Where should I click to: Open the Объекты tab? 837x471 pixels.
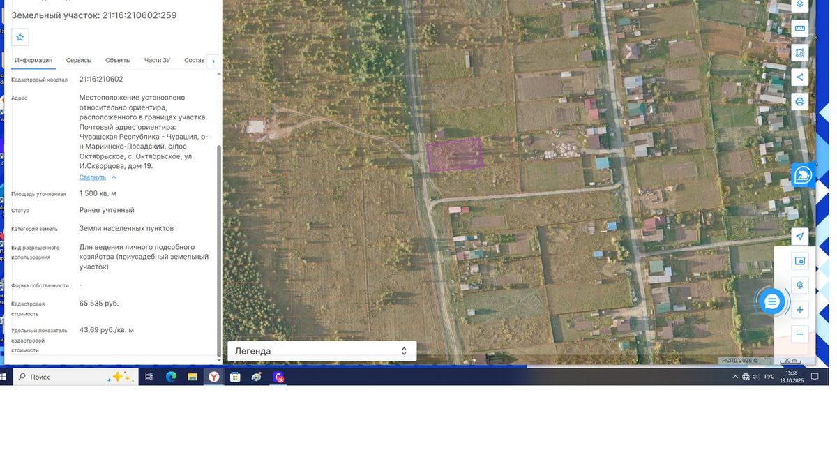pyautogui.click(x=118, y=61)
